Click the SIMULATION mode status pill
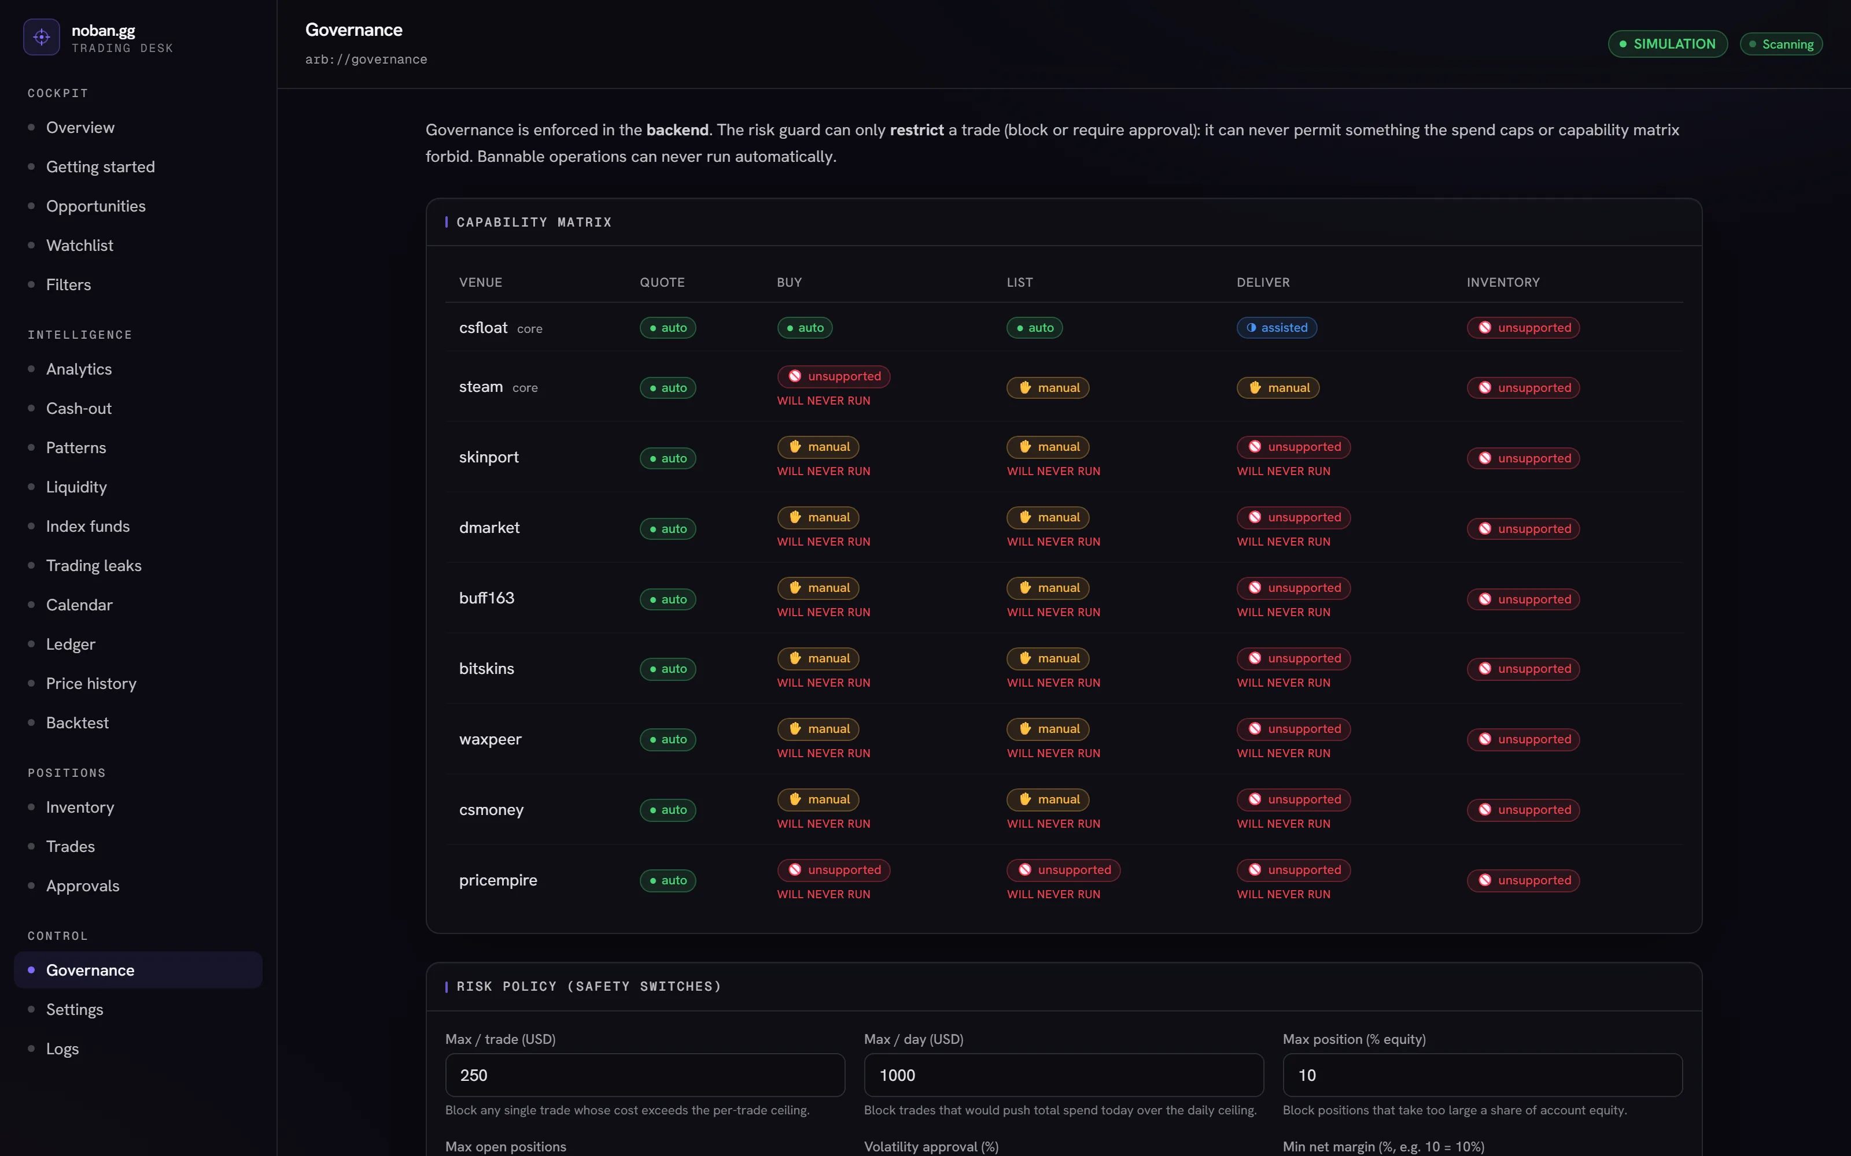The image size is (1851, 1156). pyautogui.click(x=1668, y=45)
